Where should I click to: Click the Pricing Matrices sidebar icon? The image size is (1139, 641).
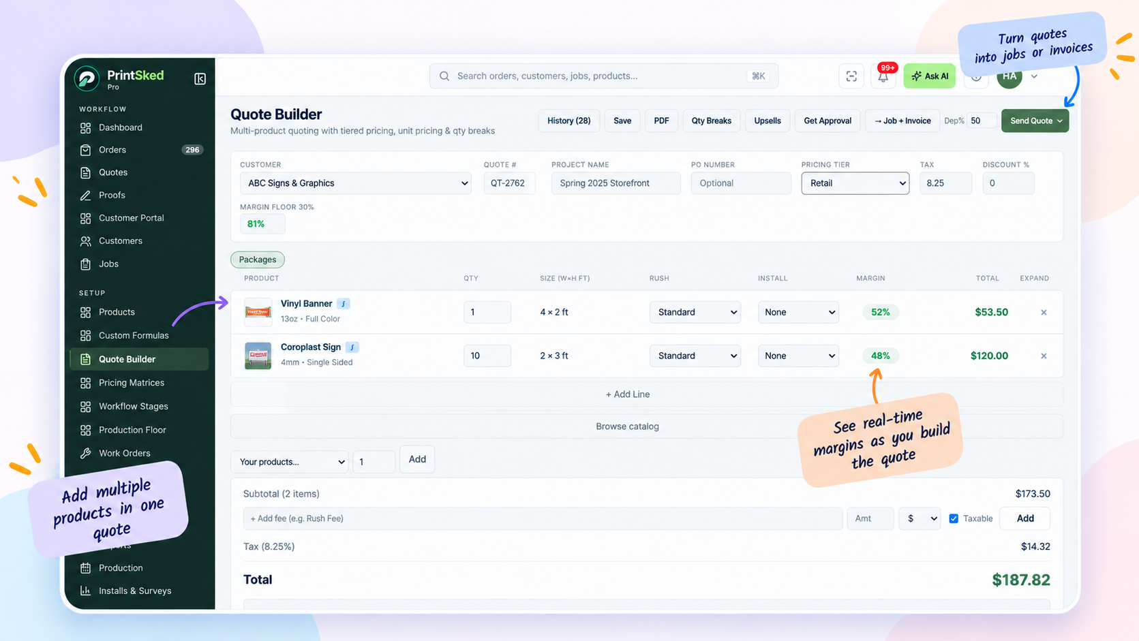(x=85, y=384)
